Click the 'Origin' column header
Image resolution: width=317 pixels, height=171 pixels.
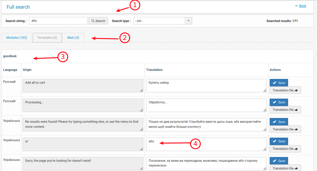pyautogui.click(x=27, y=70)
